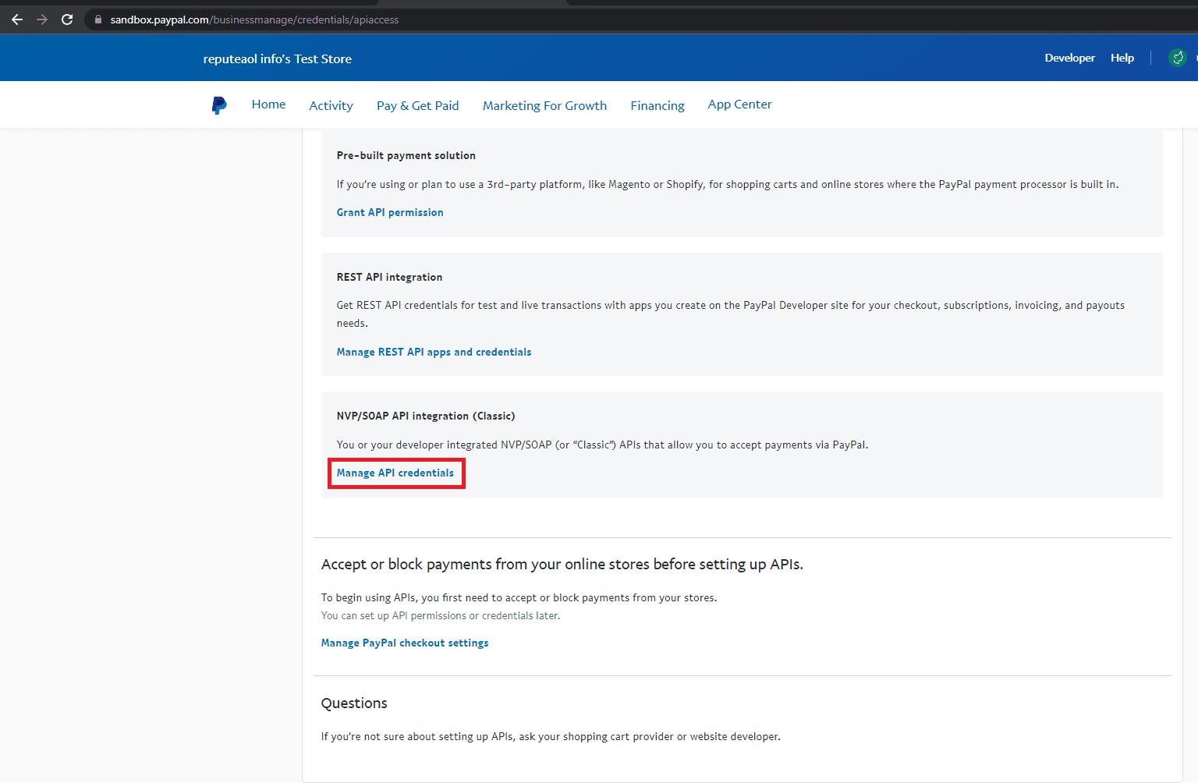Click the Developer link in header
Image resolution: width=1198 pixels, height=783 pixels.
[1069, 58]
